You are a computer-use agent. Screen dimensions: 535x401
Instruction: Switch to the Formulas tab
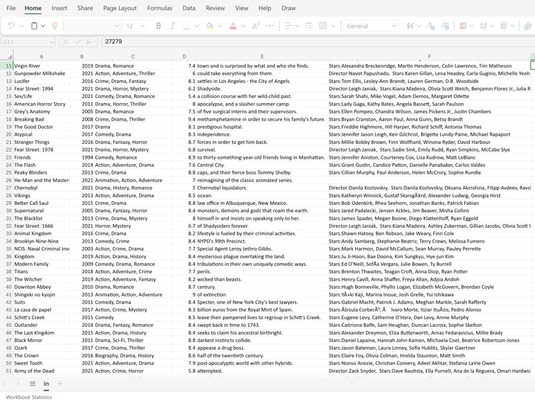coord(159,8)
